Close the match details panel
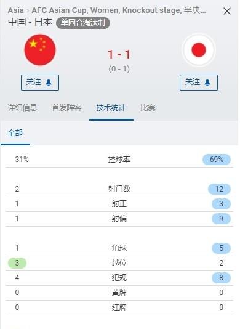The width and height of the screenshot is (240, 329). coord(227,11)
